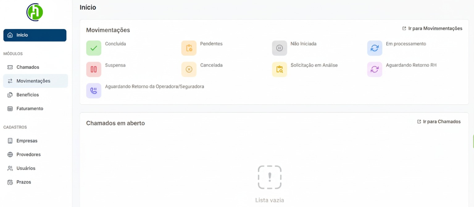
Task: Switch to the Beneficios section
Action: (x=28, y=95)
